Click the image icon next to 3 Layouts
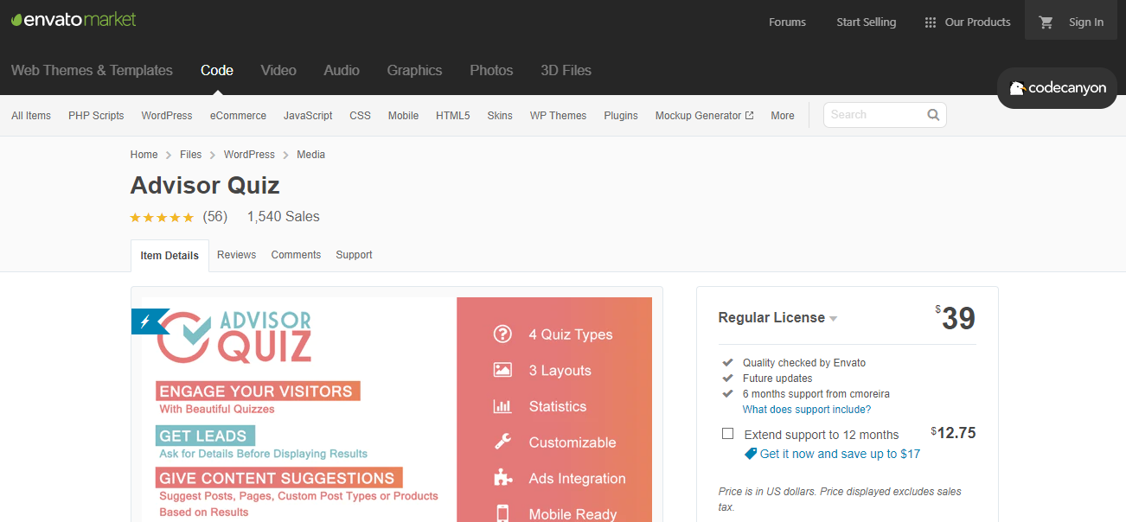 502,370
